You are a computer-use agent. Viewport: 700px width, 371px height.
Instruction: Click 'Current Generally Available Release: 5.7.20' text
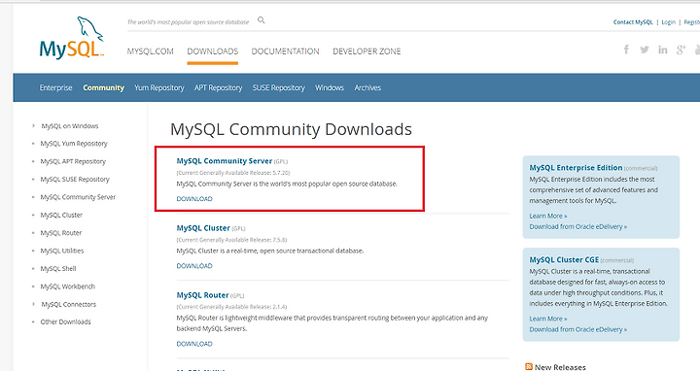233,173
